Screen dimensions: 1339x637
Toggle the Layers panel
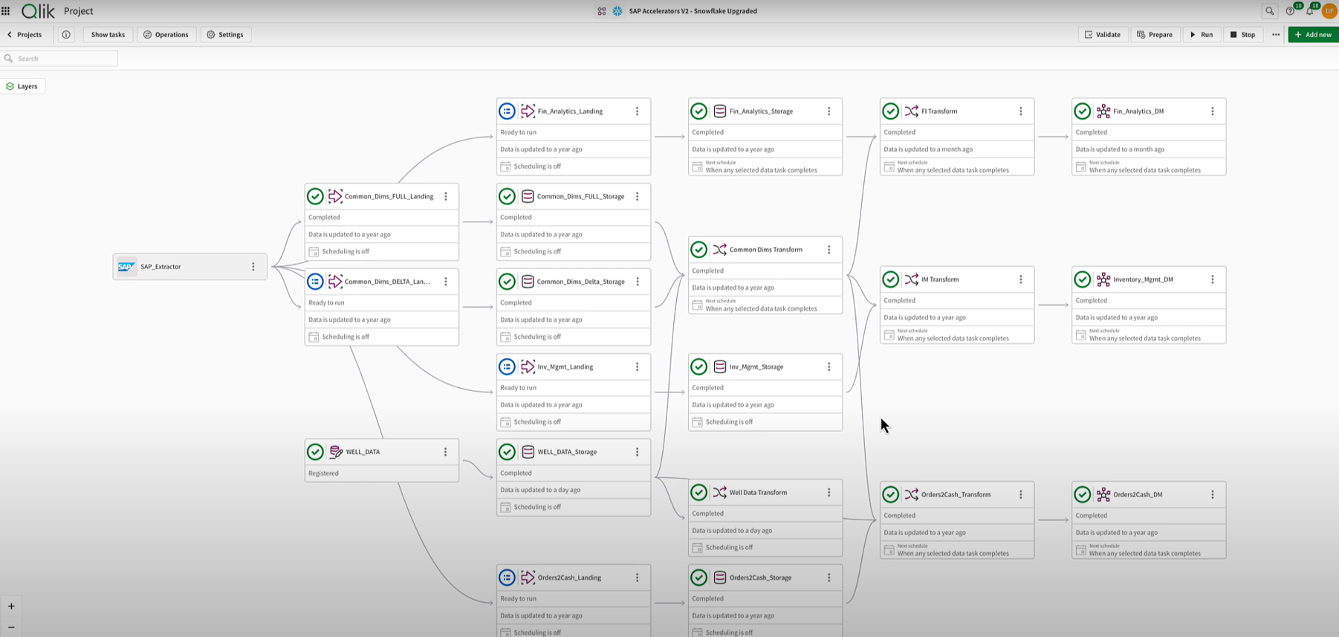point(23,86)
